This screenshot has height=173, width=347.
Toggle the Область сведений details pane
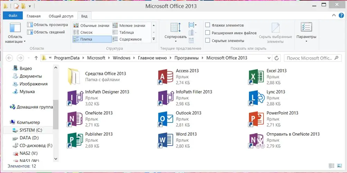click(x=46, y=32)
